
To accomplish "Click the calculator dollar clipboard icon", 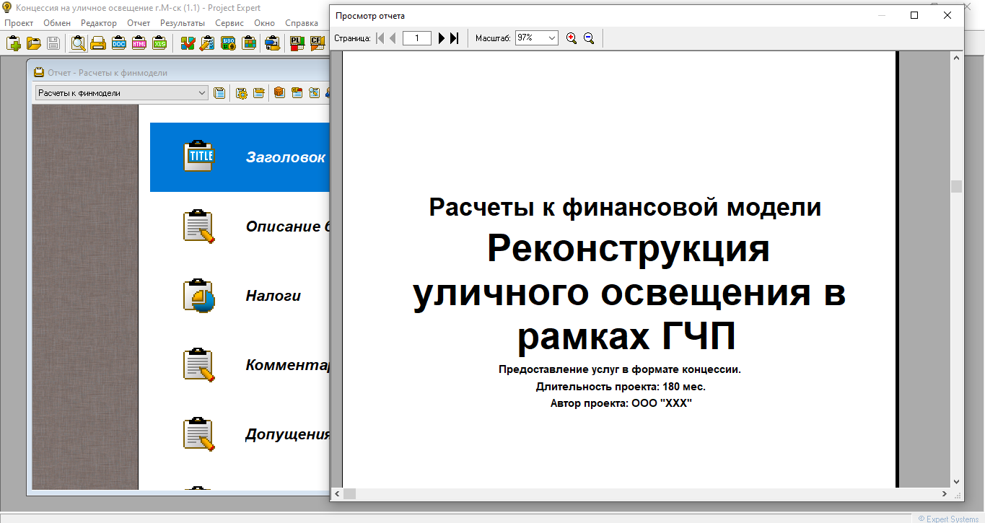I will tap(228, 43).
